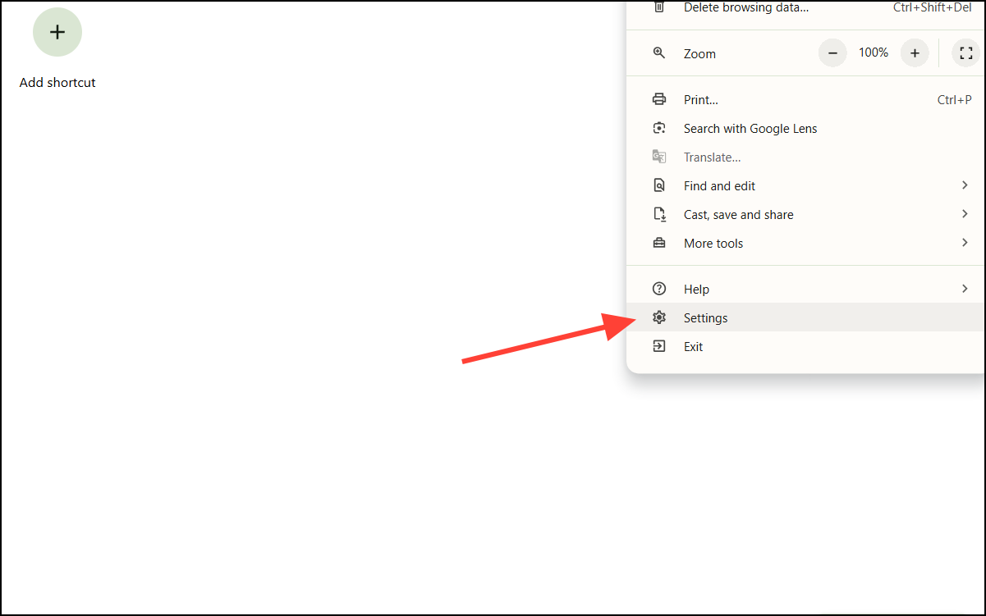Screen dimensions: 986x616
Task: Select Print from the menu
Action: click(701, 99)
